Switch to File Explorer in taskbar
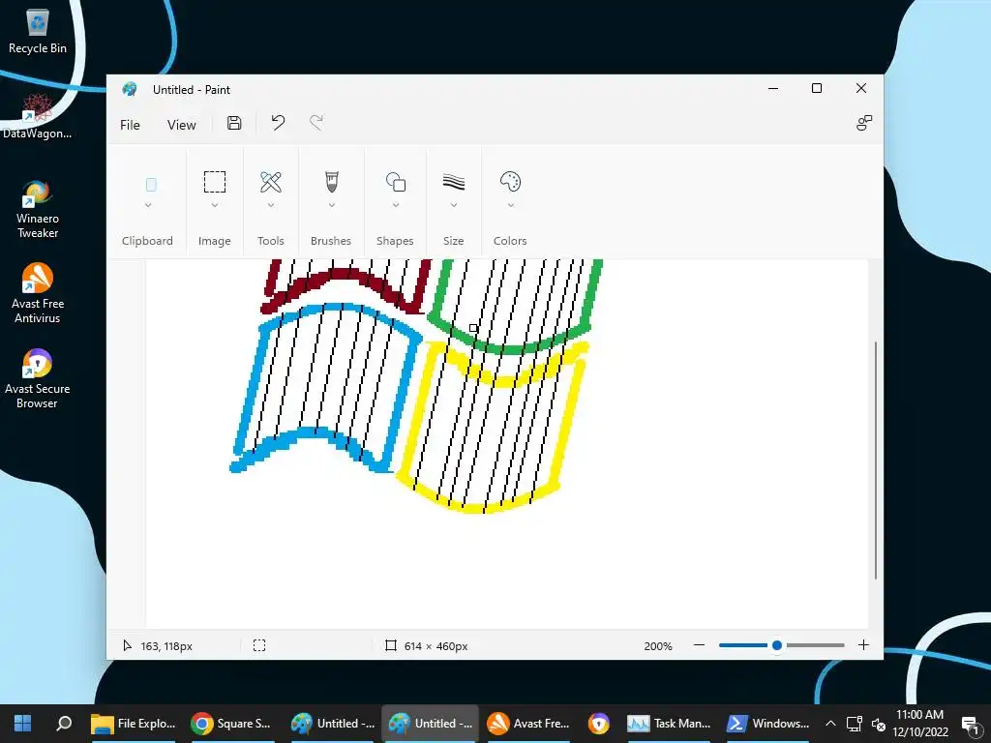 134,724
